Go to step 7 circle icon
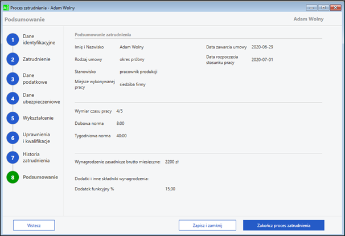Viewport: 345px width, 236px height. [x=13, y=157]
